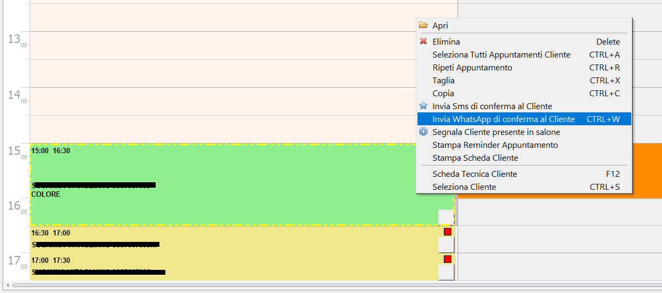Click Stampa Reminder Appuntamento

(x=495, y=145)
